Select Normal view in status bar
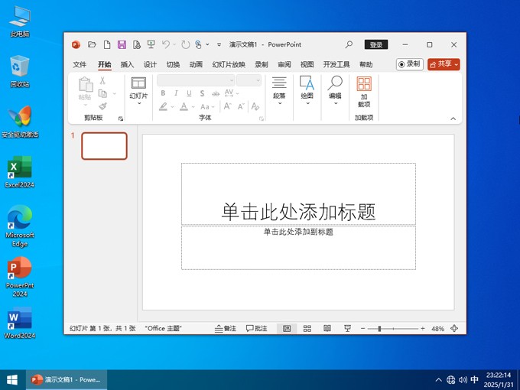 coord(287,328)
